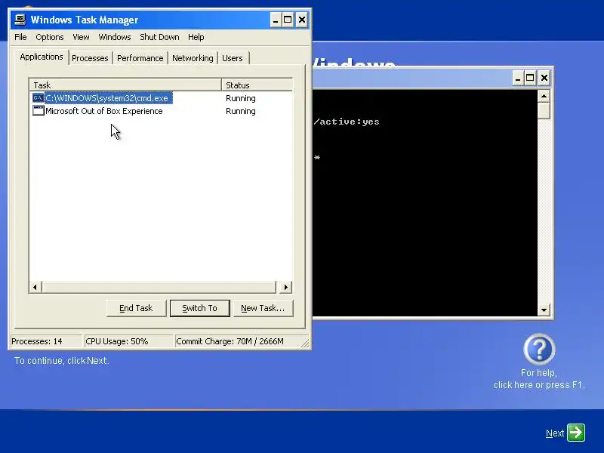Click the Switch To button
Image resolution: width=604 pixels, height=453 pixels.
tap(199, 308)
